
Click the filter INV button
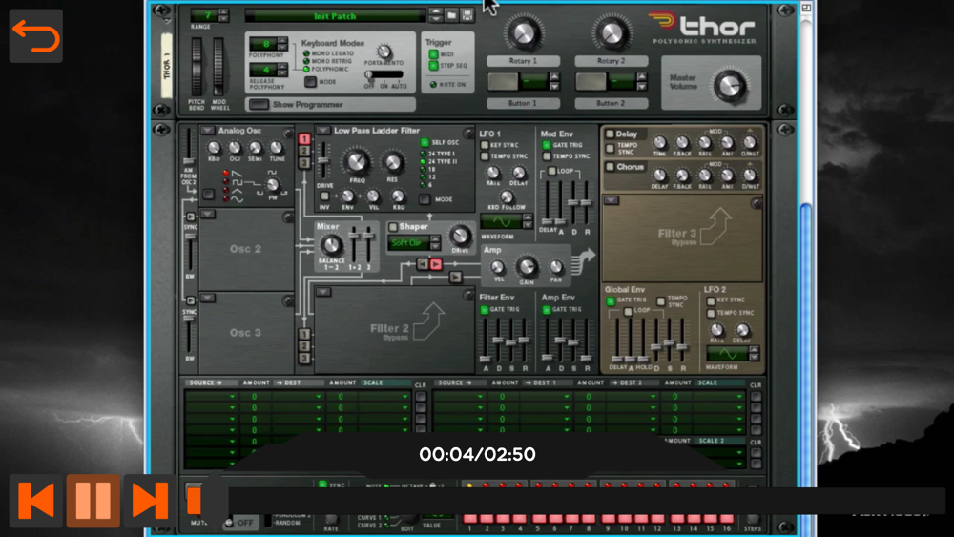[x=325, y=196]
